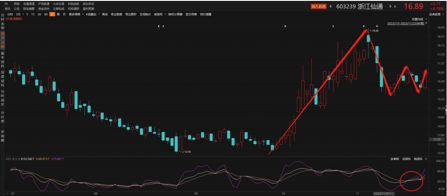447x196 pixels.
Task: Click the 区间统计 button
Action: pos(145,14)
